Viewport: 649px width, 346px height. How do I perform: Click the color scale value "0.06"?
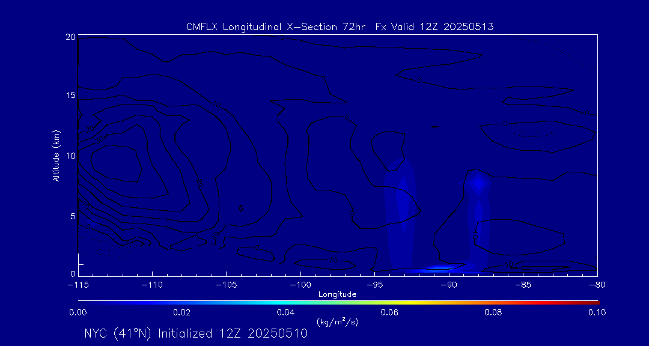[x=389, y=312]
